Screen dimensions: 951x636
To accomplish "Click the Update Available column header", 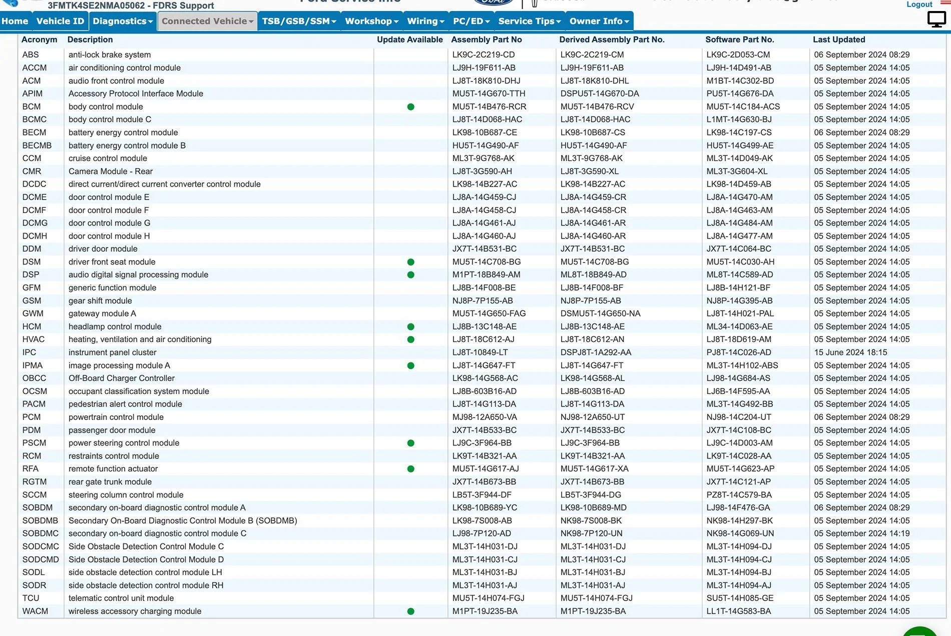I will coord(410,39).
